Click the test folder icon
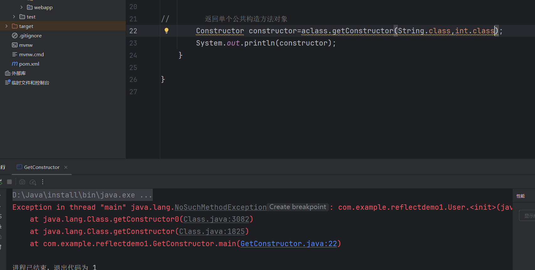This screenshot has width=535, height=270. click(22, 17)
